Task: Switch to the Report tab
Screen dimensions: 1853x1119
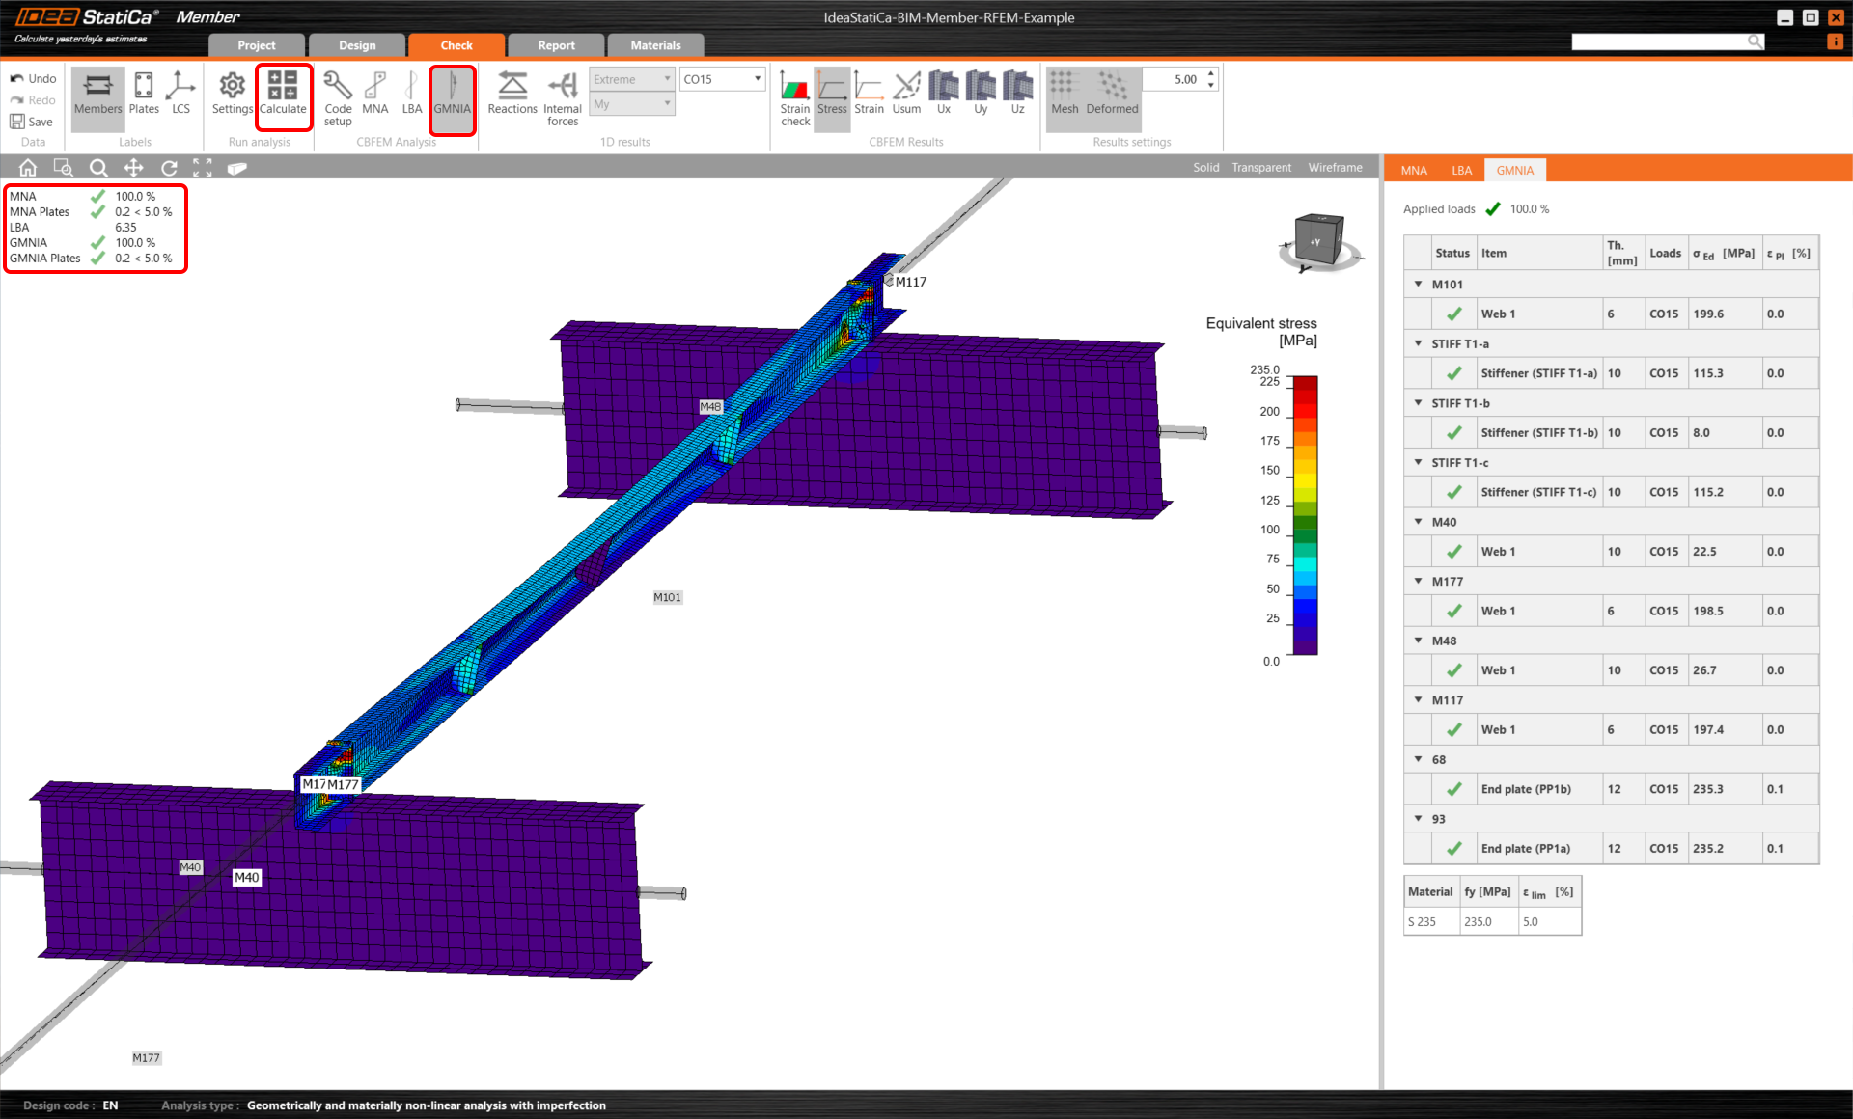Action: click(556, 45)
